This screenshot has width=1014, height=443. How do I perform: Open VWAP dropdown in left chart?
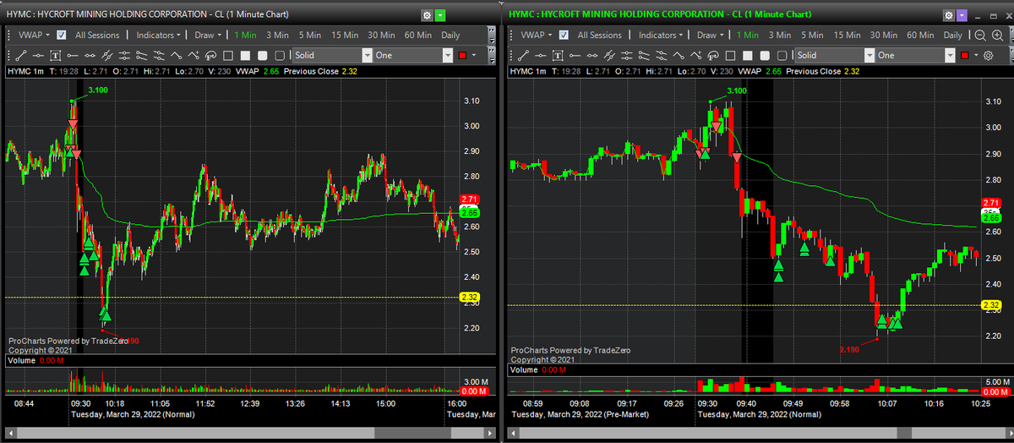[34, 35]
